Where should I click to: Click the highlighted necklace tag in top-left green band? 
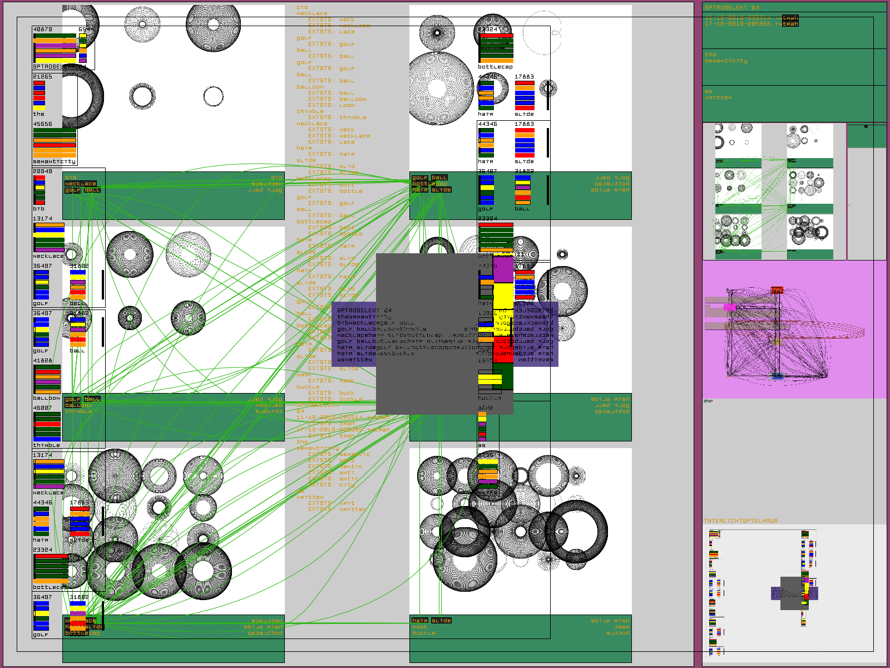point(81,184)
